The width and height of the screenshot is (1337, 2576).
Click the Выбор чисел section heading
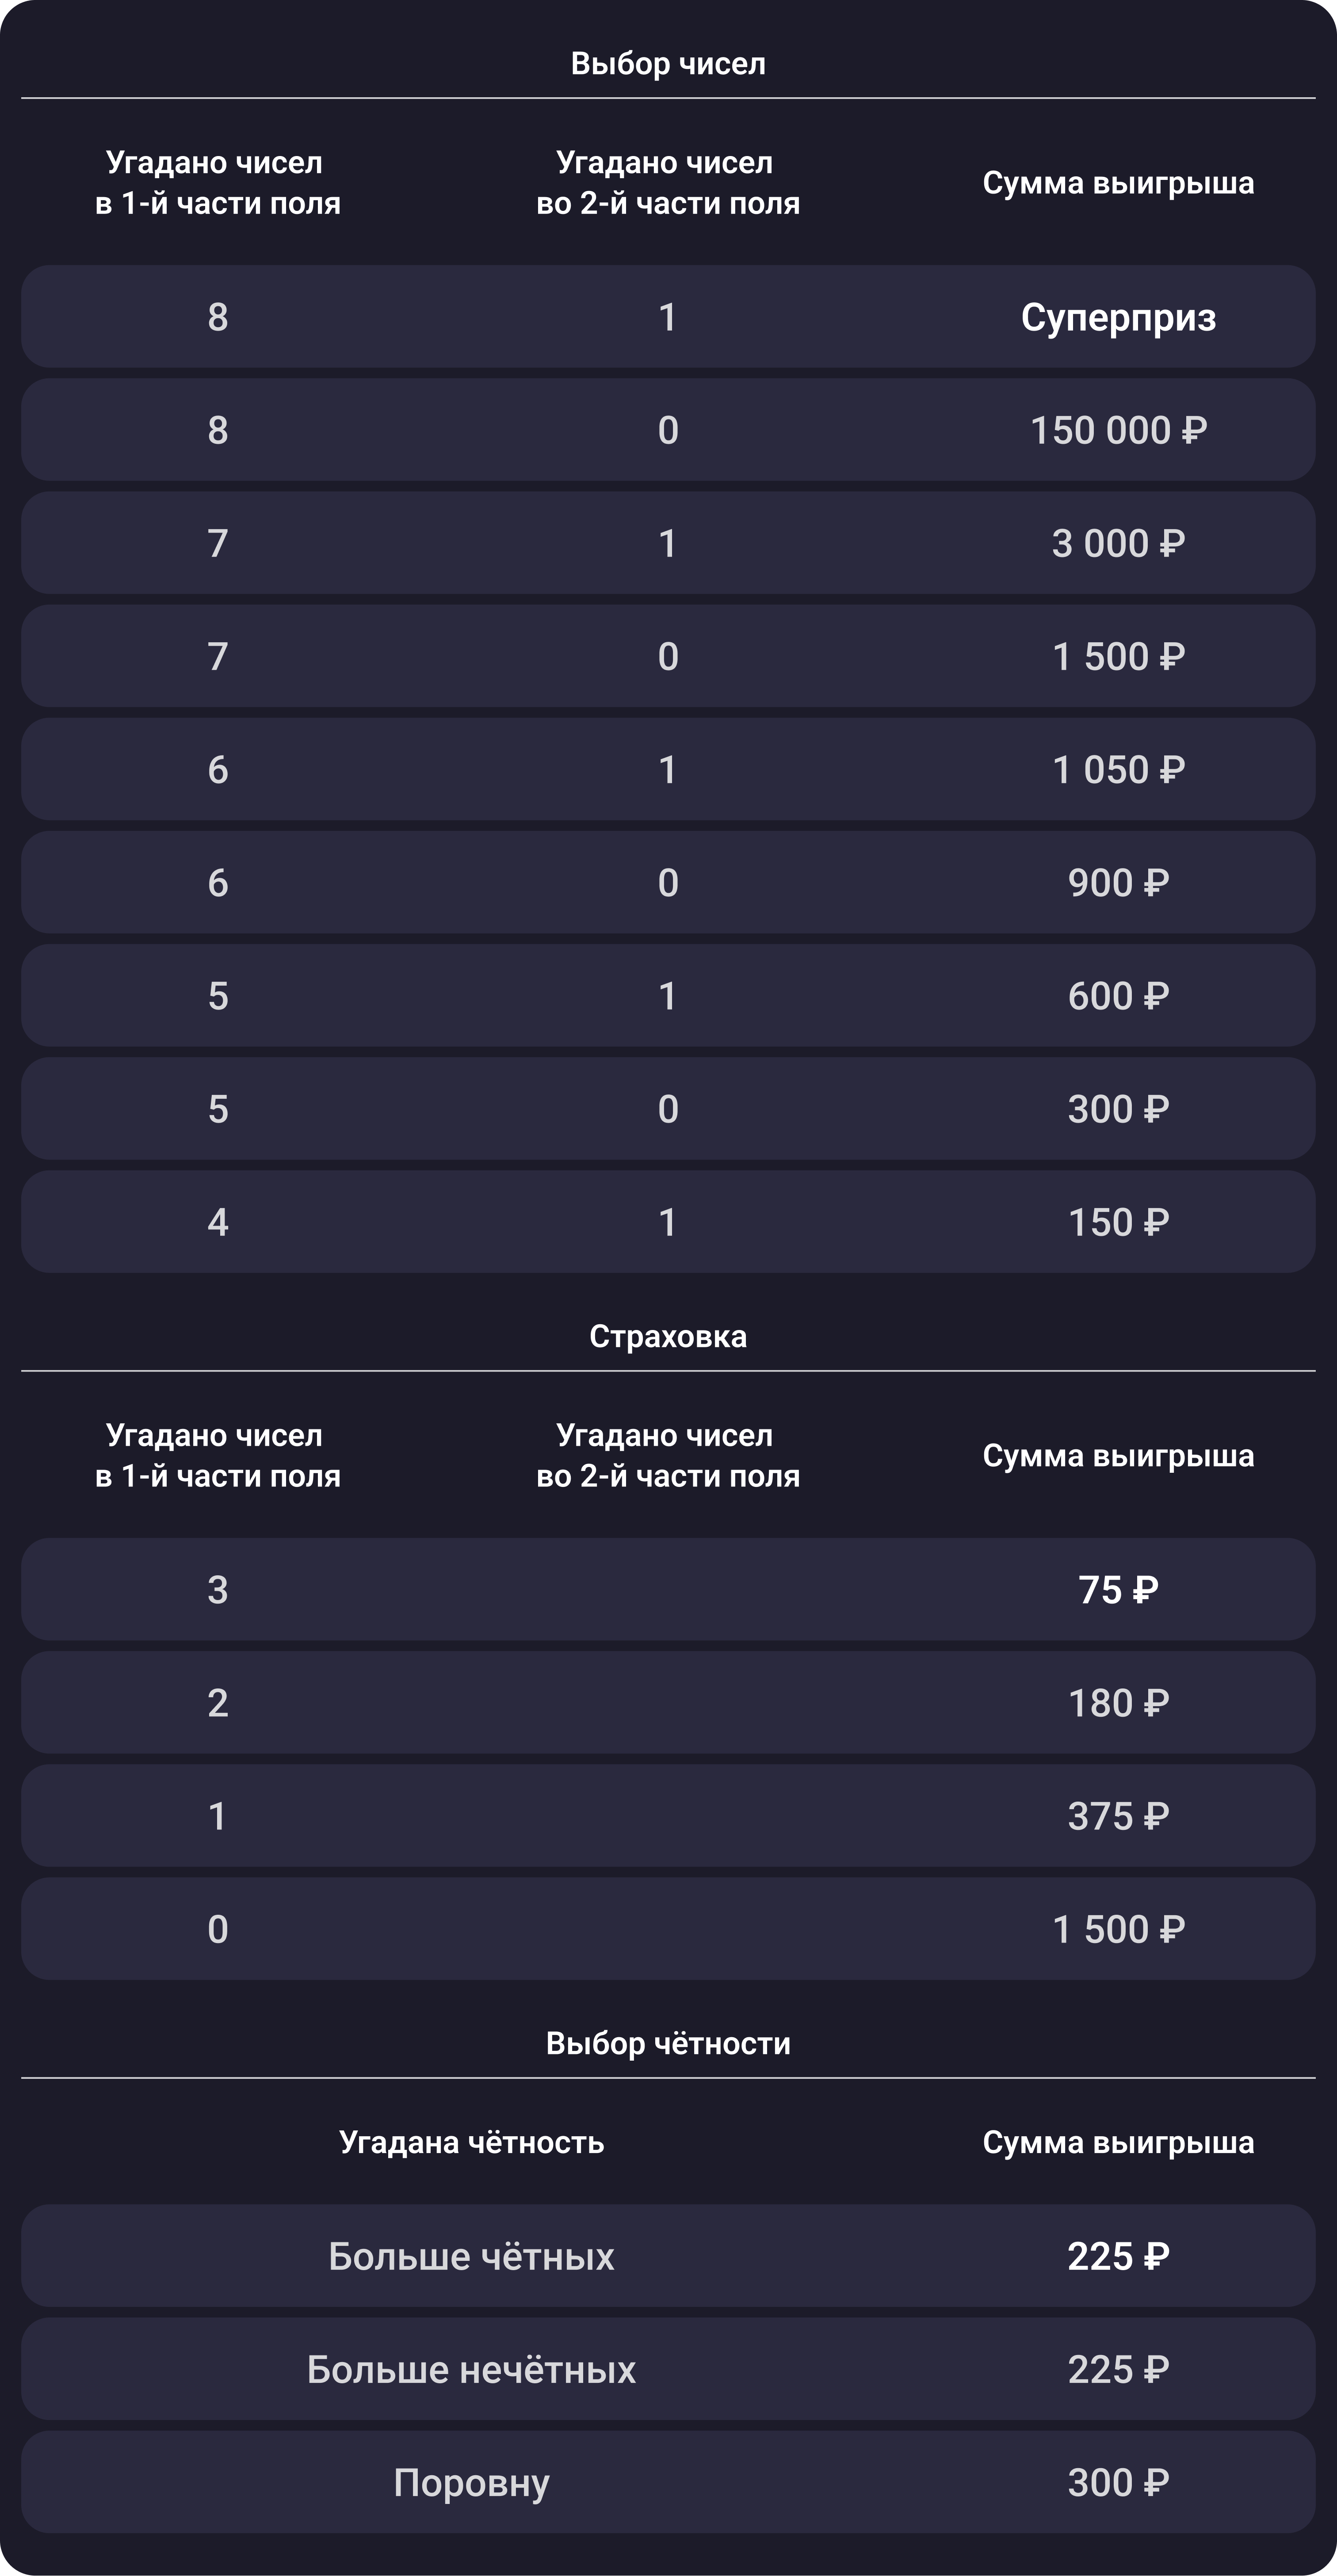point(668,64)
